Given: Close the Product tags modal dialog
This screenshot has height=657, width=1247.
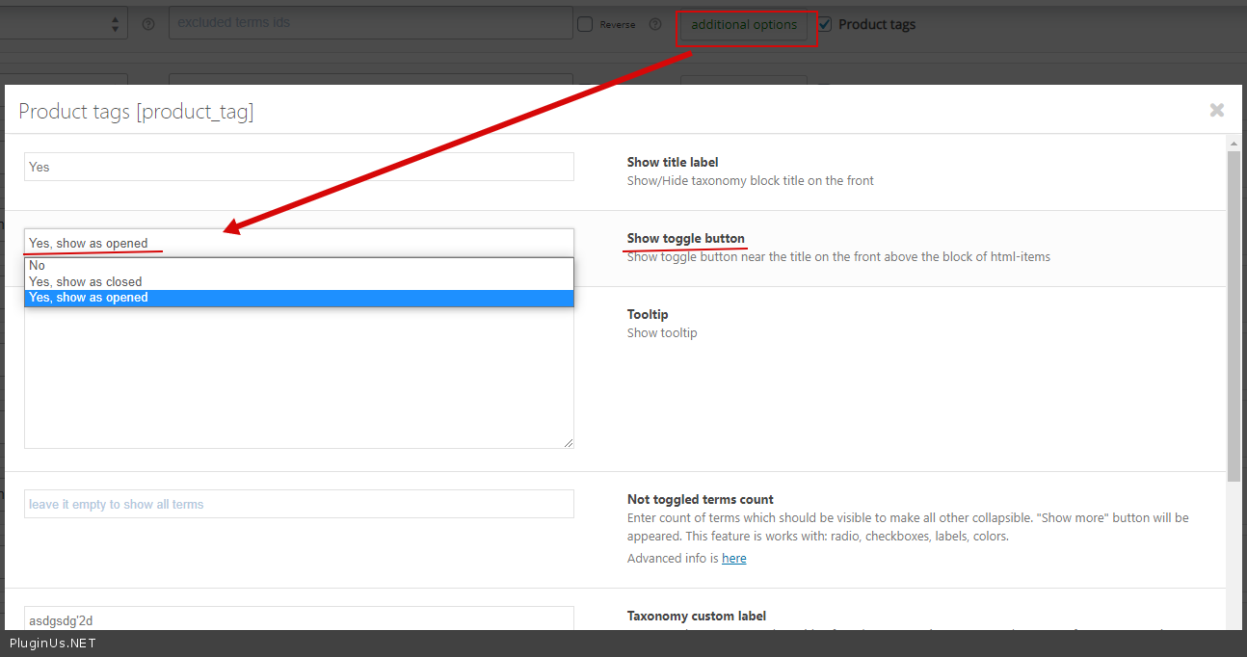Looking at the screenshot, I should 1217,110.
